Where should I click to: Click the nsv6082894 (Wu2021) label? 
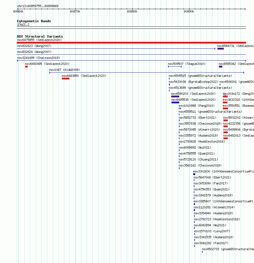pos(210,225)
